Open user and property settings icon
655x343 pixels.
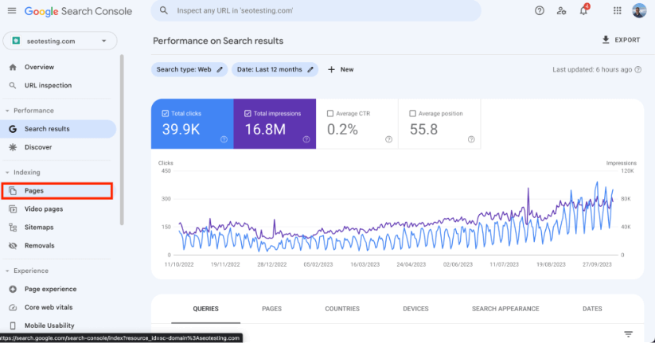coord(561,11)
